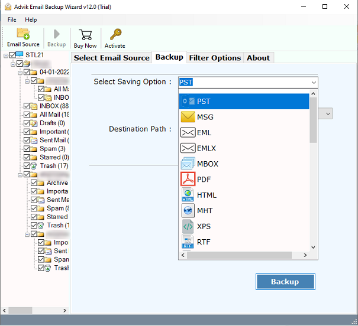Viewport: 358px width, 326px height.
Task: Uncheck the Trash (17) checkbox
Action: click(27, 165)
